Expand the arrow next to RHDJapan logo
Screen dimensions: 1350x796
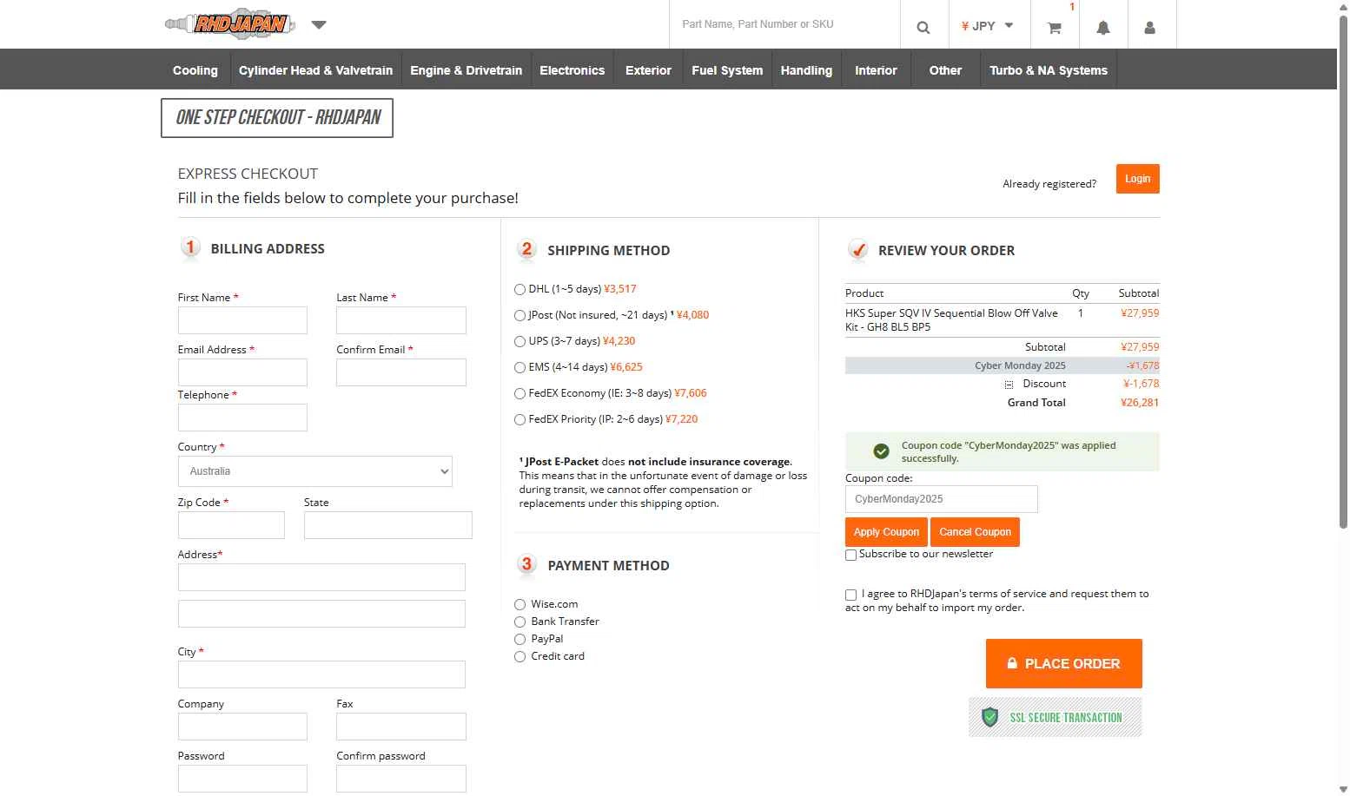pyautogui.click(x=319, y=24)
